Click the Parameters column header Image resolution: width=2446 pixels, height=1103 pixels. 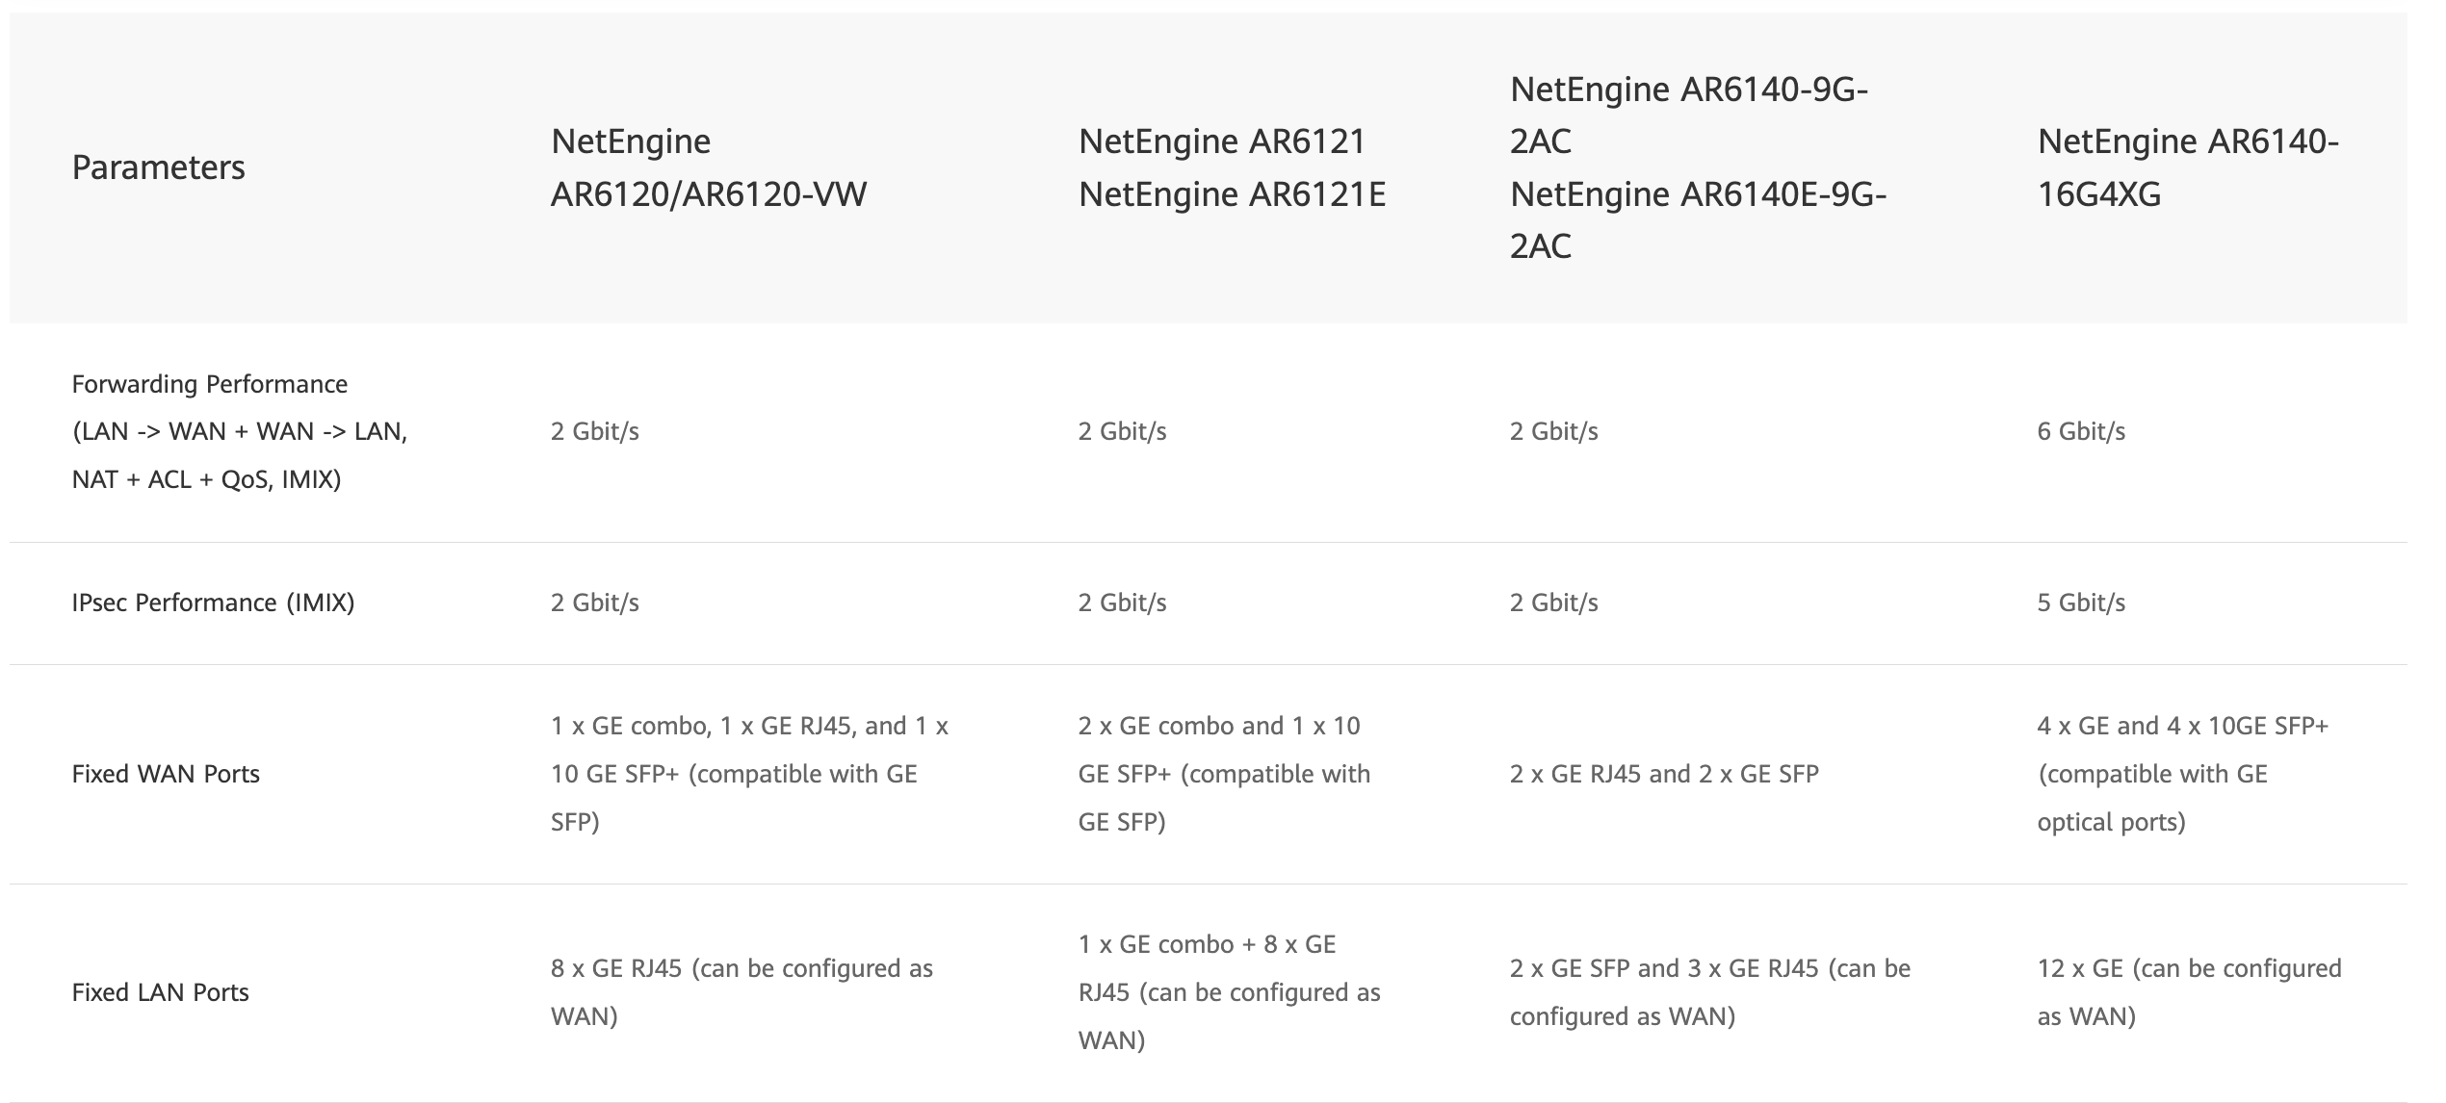click(159, 167)
